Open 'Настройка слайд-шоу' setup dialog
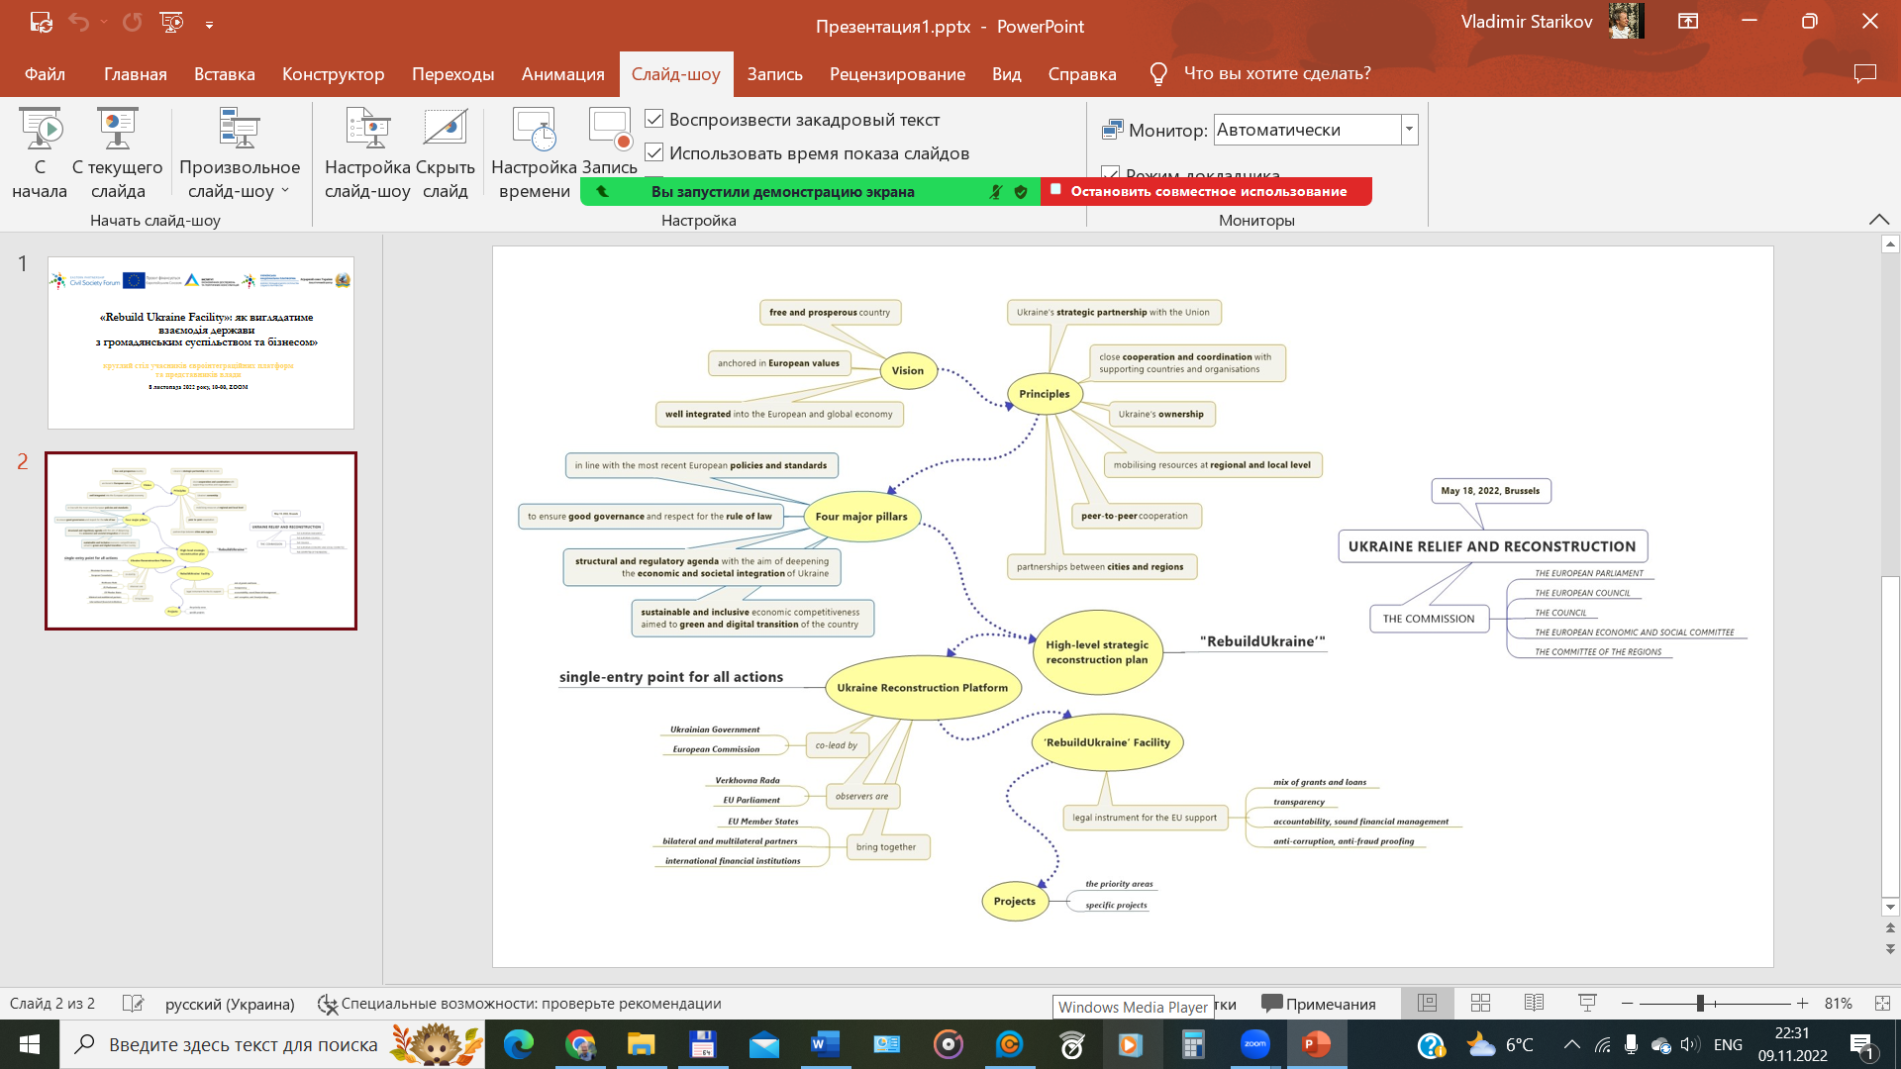Image resolution: width=1901 pixels, height=1069 pixels. click(367, 154)
